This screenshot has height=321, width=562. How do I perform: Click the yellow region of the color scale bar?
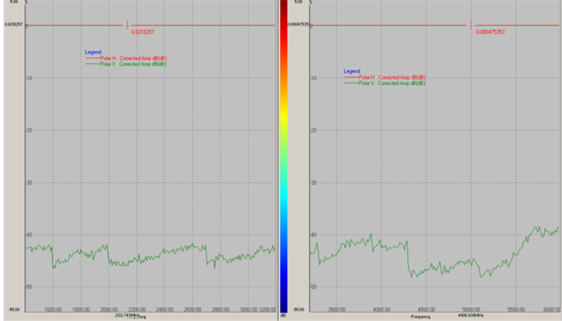(284, 119)
